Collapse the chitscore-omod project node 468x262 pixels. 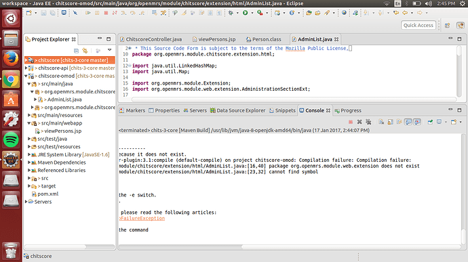[x=26, y=76]
